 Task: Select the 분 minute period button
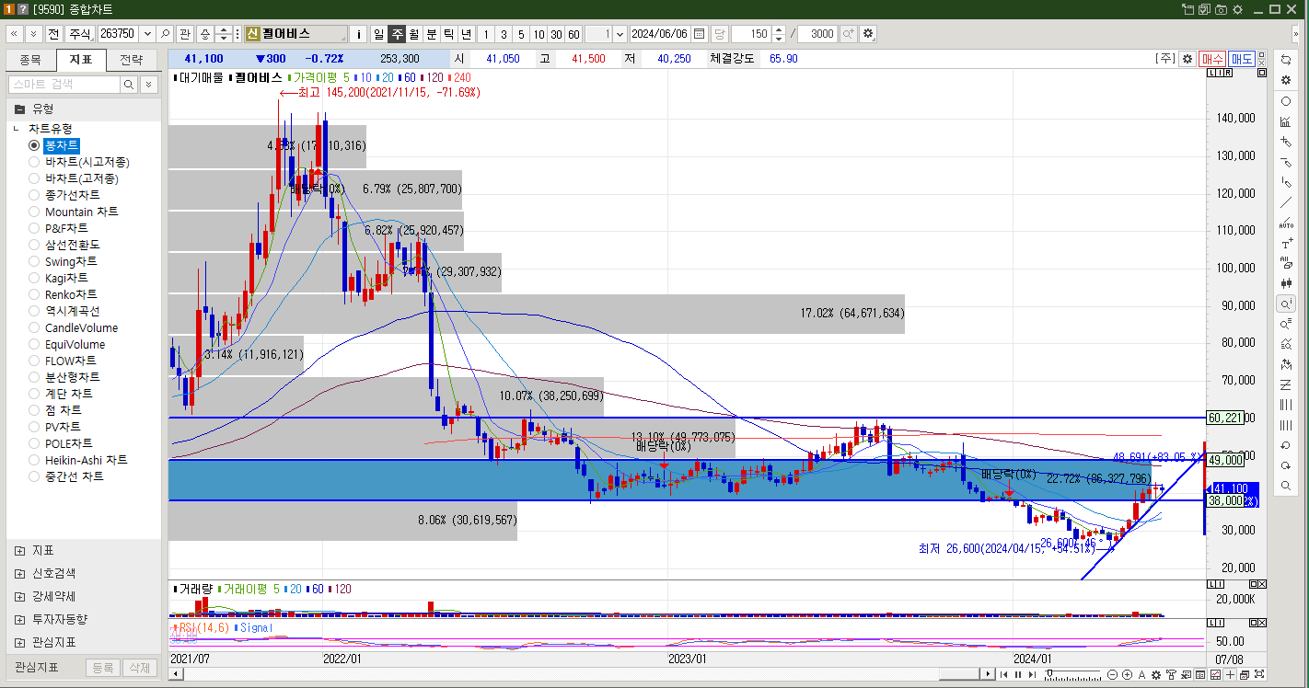(431, 34)
